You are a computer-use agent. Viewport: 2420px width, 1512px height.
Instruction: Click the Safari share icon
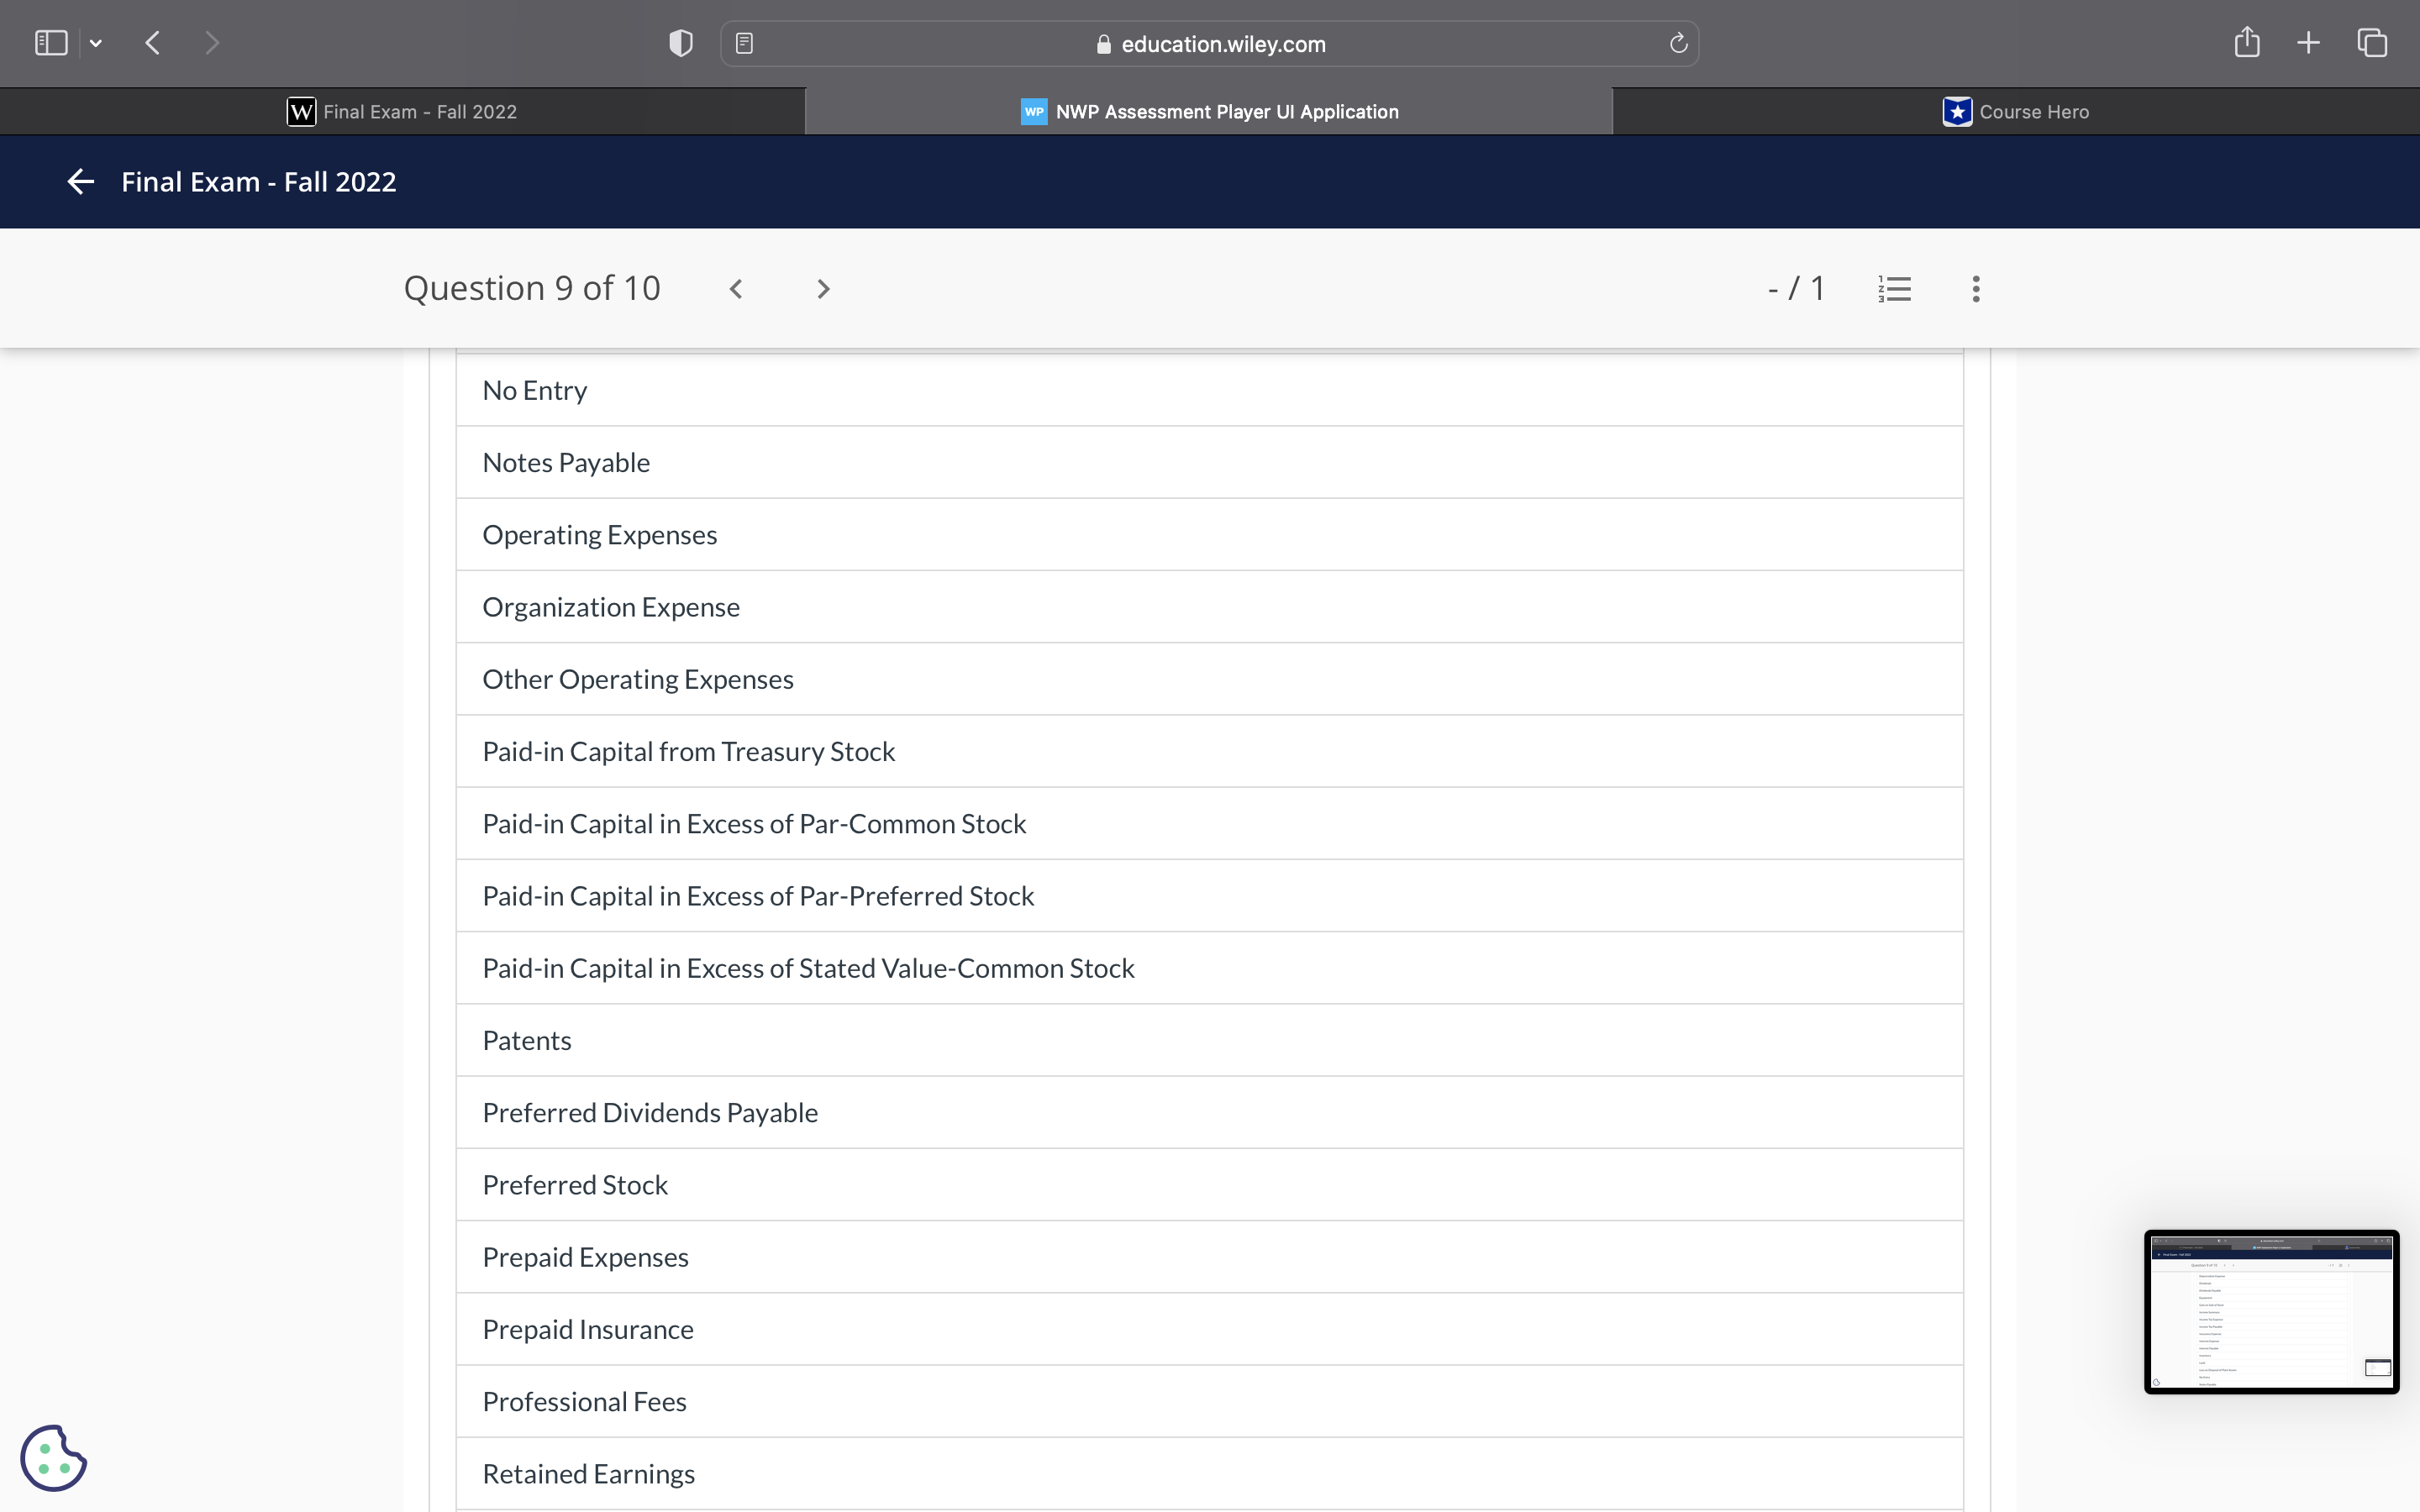pyautogui.click(x=2246, y=43)
